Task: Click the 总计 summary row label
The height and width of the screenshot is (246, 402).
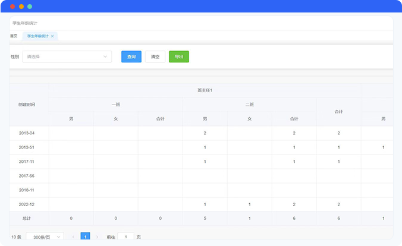Action: pyautogui.click(x=27, y=219)
